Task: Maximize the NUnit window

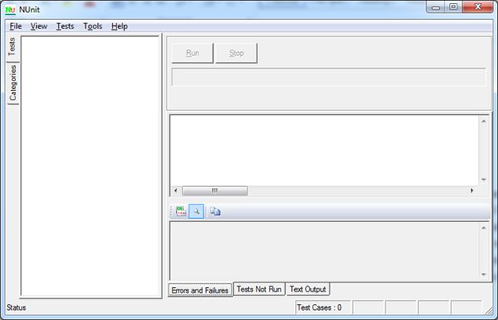Action: click(x=454, y=7)
